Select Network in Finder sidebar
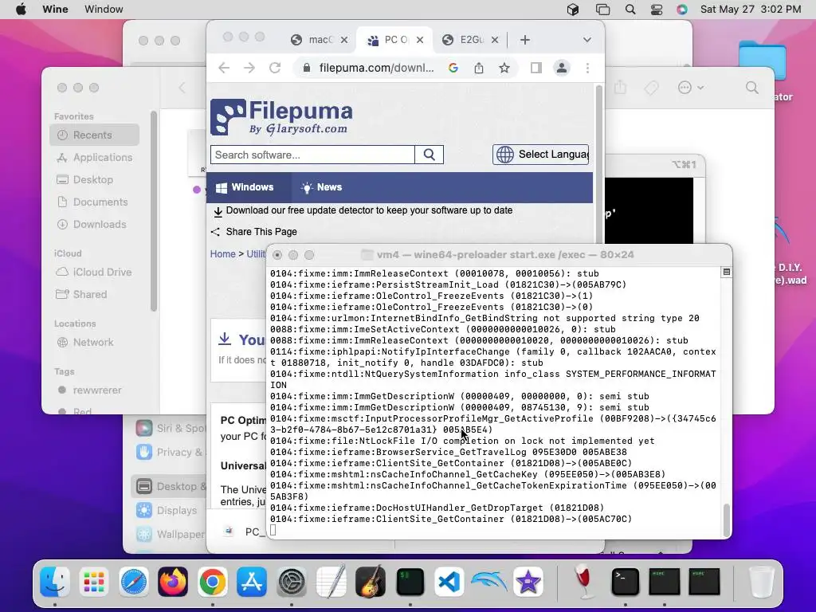 [x=94, y=343]
